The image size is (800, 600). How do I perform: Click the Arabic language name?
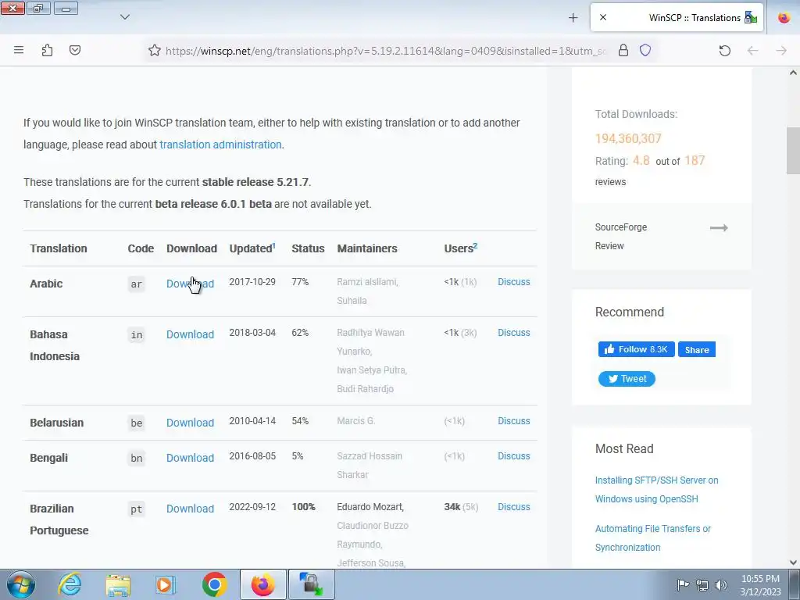click(46, 284)
